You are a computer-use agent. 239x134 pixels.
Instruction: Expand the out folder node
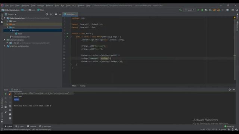coord(7,24)
